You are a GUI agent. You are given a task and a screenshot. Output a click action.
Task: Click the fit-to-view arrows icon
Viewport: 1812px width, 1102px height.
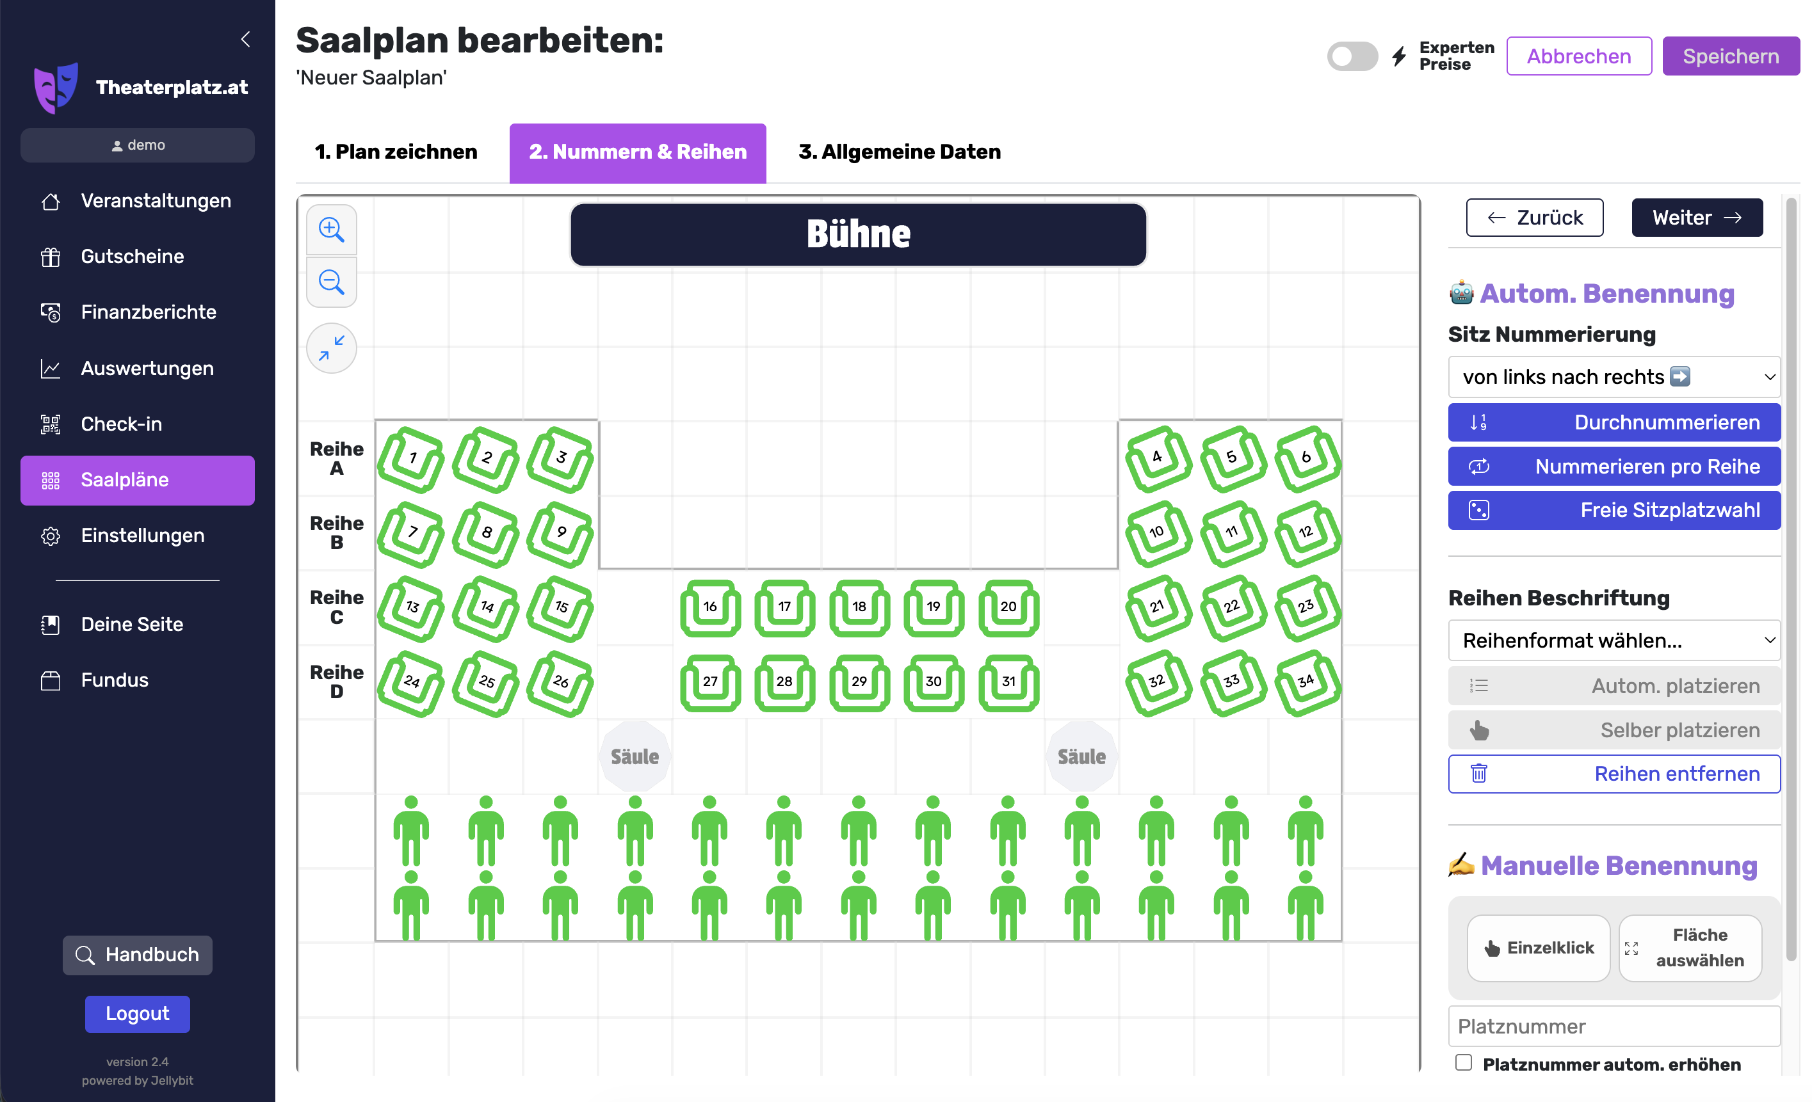(331, 347)
